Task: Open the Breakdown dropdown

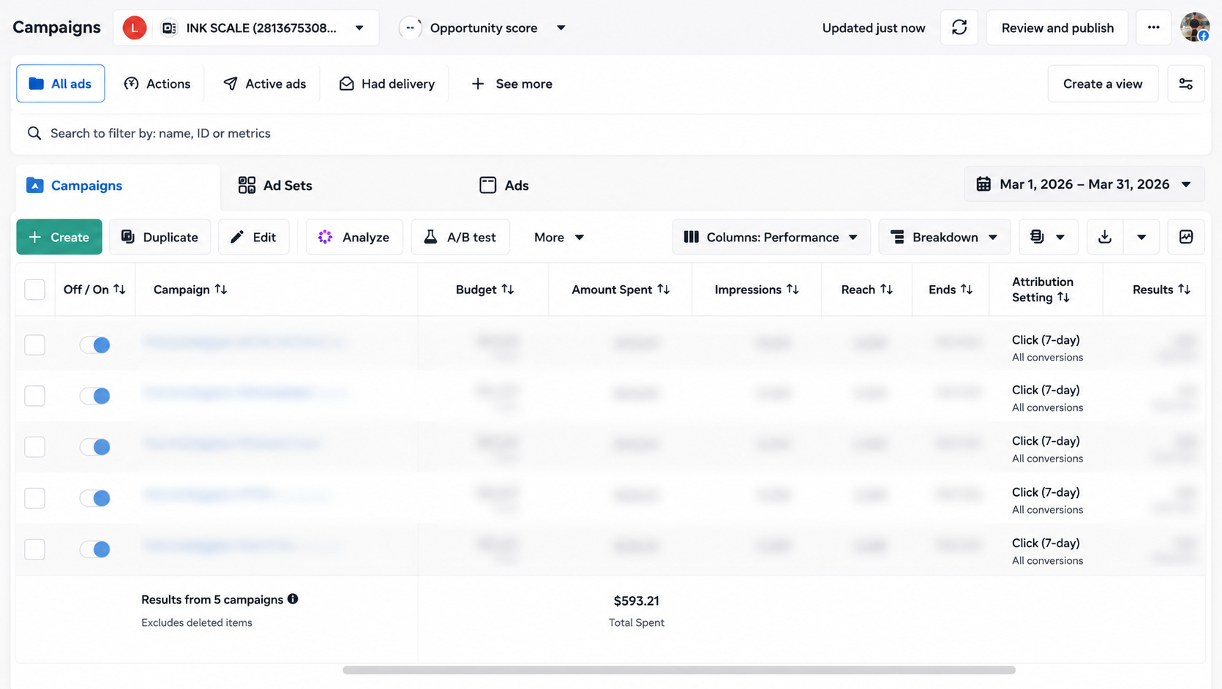Action: 944,237
